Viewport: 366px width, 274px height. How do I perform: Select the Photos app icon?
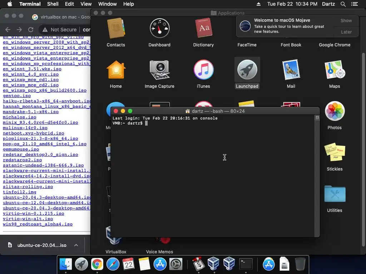(x=335, y=111)
